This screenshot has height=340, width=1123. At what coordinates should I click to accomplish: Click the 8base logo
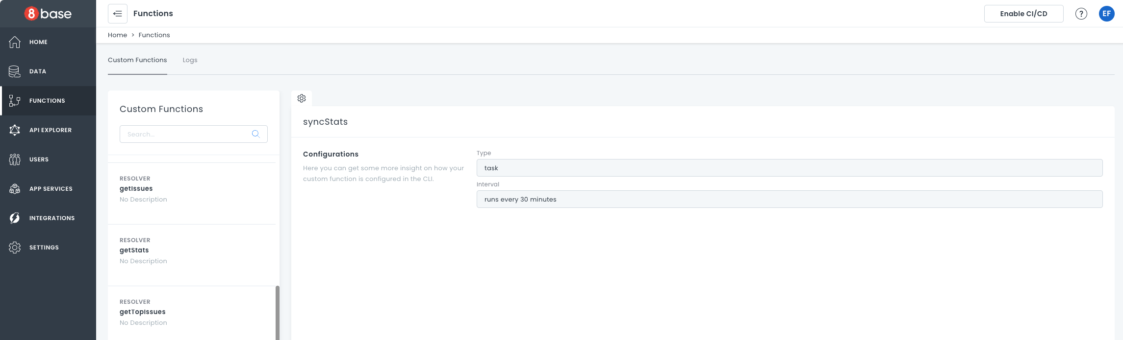pos(48,14)
